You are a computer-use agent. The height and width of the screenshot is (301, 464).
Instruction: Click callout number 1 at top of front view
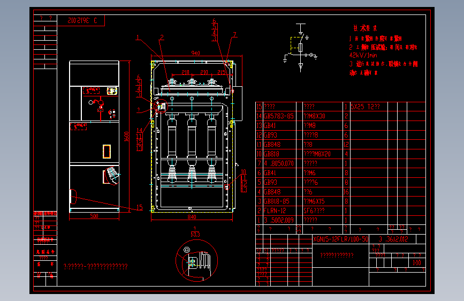point(138,37)
